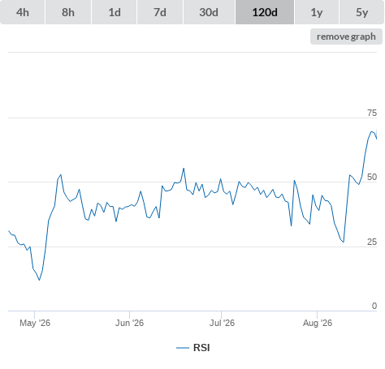385x369 pixels.
Task: Click the May '26 axis label
Action: coord(35,323)
